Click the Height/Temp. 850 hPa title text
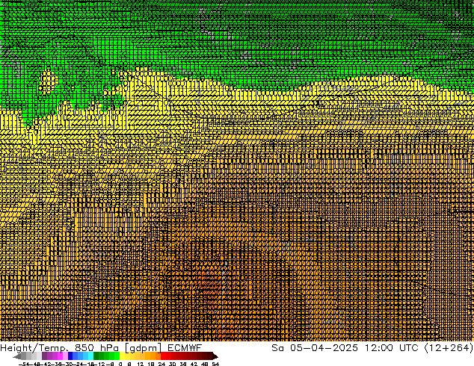The width and height of the screenshot is (474, 366). pyautogui.click(x=59, y=348)
